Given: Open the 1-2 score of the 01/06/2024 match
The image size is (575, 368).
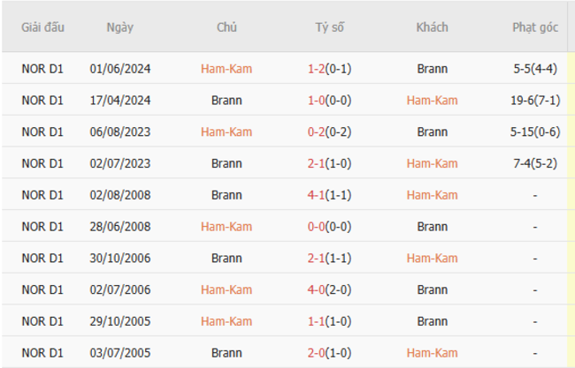Looking at the screenshot, I should point(315,69).
